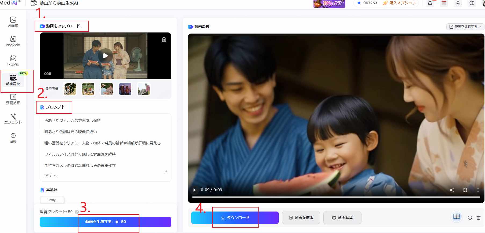
Task: Open the AI画像 tool in sidebar
Action: pyautogui.click(x=13, y=22)
